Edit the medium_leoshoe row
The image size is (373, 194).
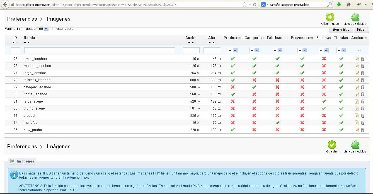tap(357, 66)
